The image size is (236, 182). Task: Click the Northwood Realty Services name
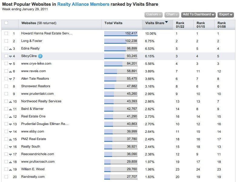[x=41, y=101]
